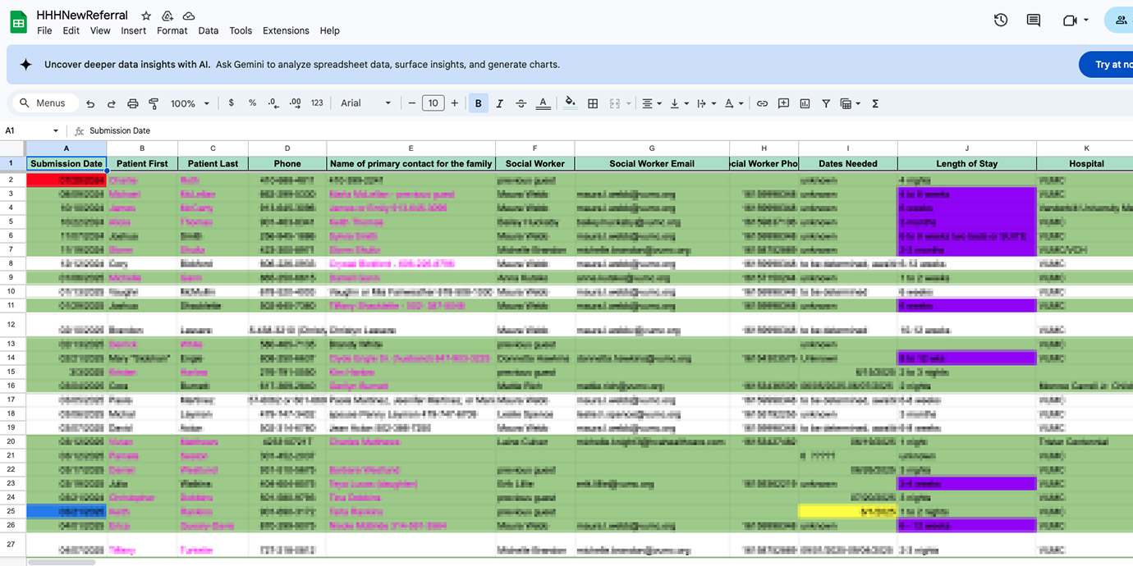Undo the last action

[x=90, y=103]
